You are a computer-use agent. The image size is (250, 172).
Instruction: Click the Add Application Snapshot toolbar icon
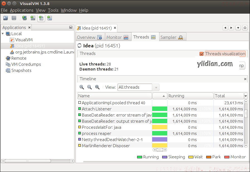point(50,18)
